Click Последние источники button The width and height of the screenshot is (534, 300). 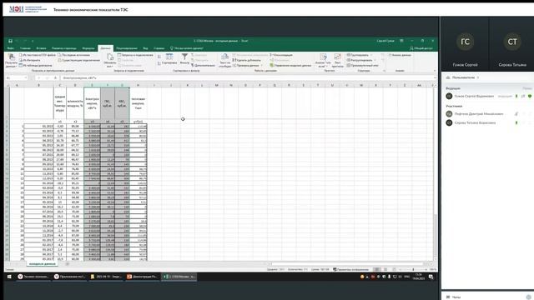(74, 55)
